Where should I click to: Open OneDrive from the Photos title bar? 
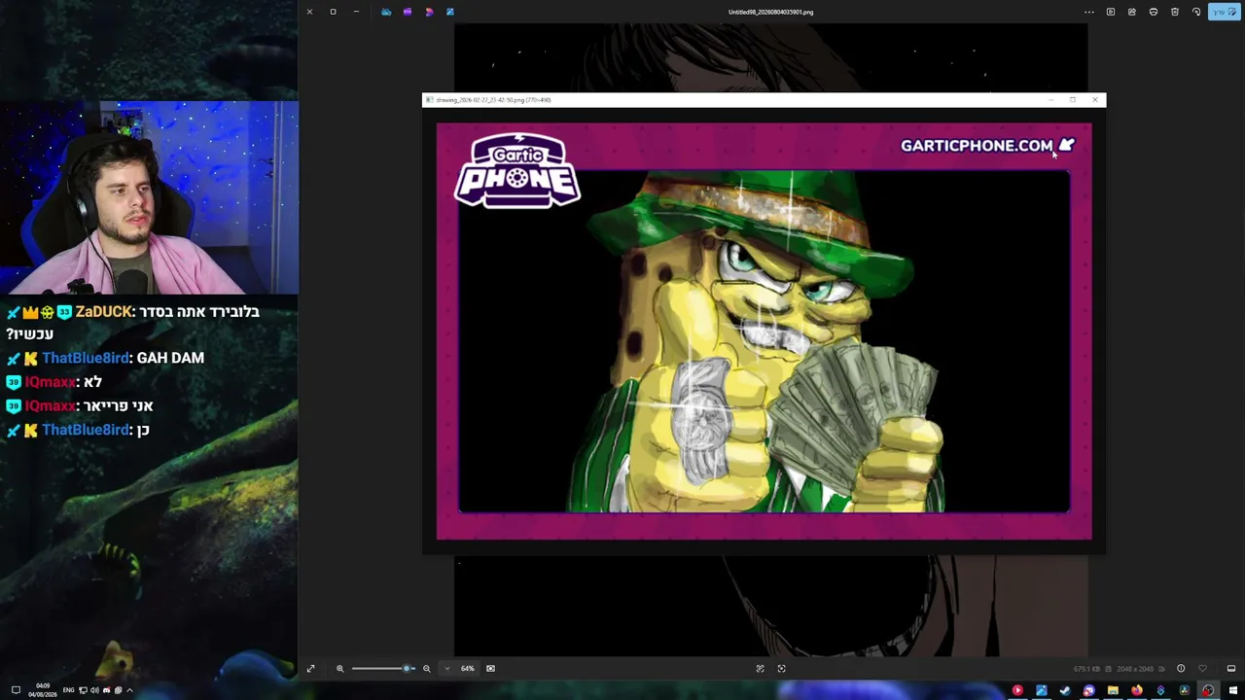[386, 12]
